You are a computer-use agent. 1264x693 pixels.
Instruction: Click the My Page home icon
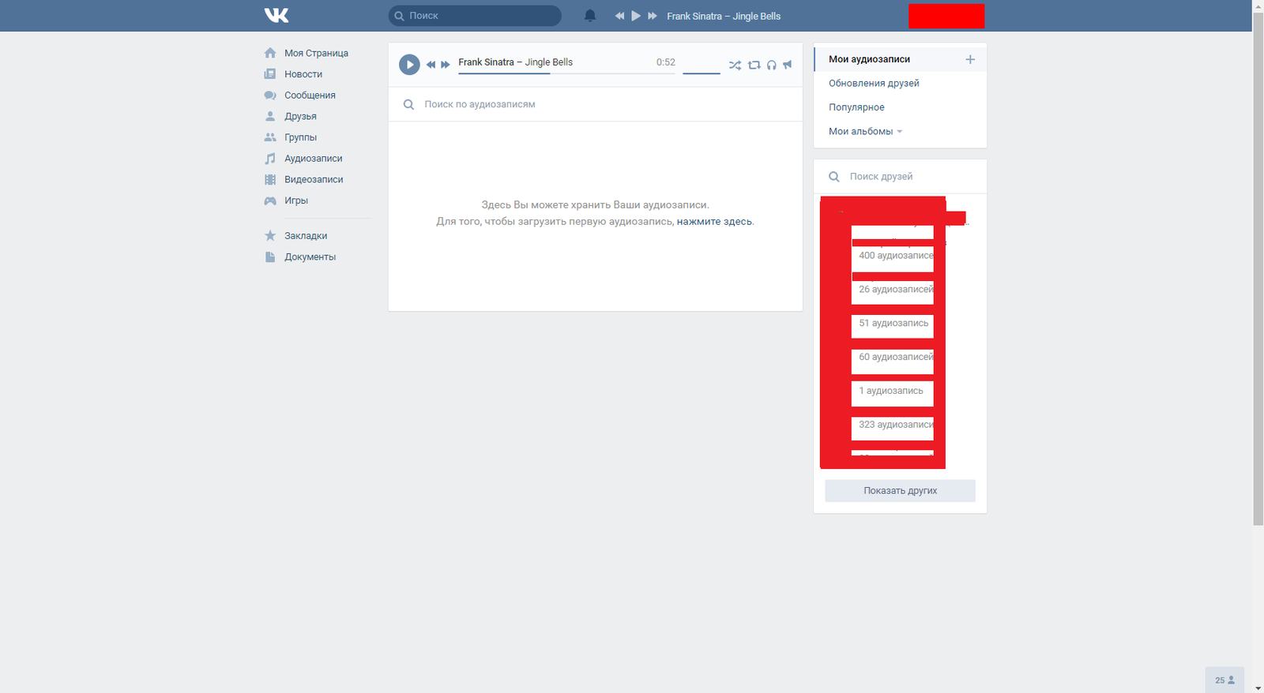[270, 53]
